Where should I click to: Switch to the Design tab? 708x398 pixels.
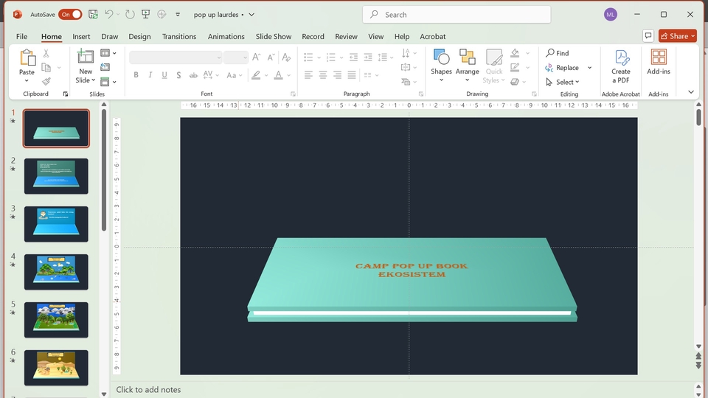click(139, 37)
